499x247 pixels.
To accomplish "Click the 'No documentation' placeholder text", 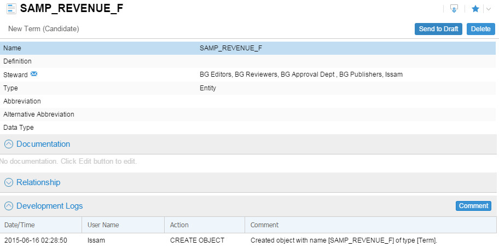I will tap(68, 161).
